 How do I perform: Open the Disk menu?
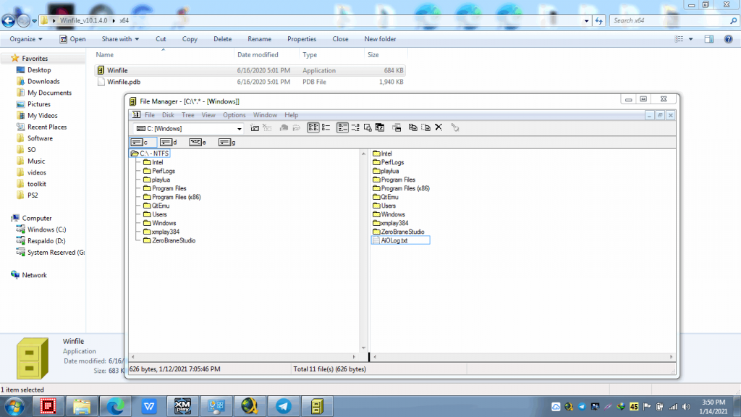tap(168, 115)
